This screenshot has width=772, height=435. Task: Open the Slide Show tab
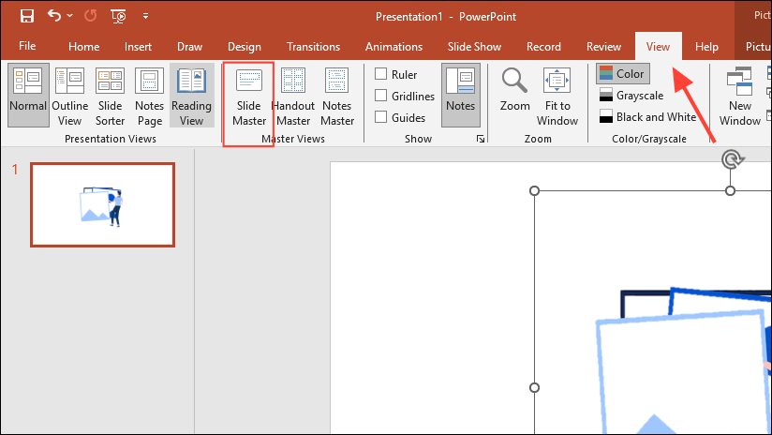(x=474, y=46)
